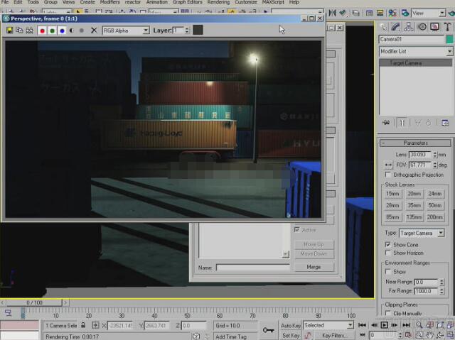
Task: Click the dark color swatch beside Layer
Action: 198,30
